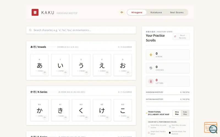Click the Checked stat card

(168, 68)
